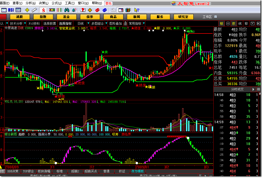This screenshot has width=263, height=178.
Task: Click the RSI indicator toolbar icon
Action: point(11,10)
